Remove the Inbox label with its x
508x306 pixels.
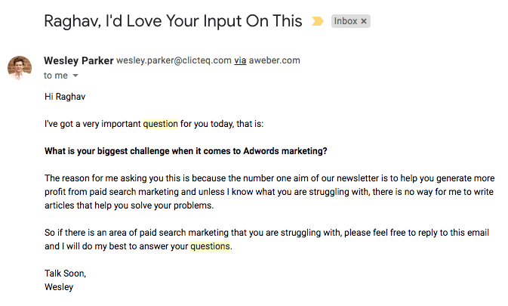(364, 21)
